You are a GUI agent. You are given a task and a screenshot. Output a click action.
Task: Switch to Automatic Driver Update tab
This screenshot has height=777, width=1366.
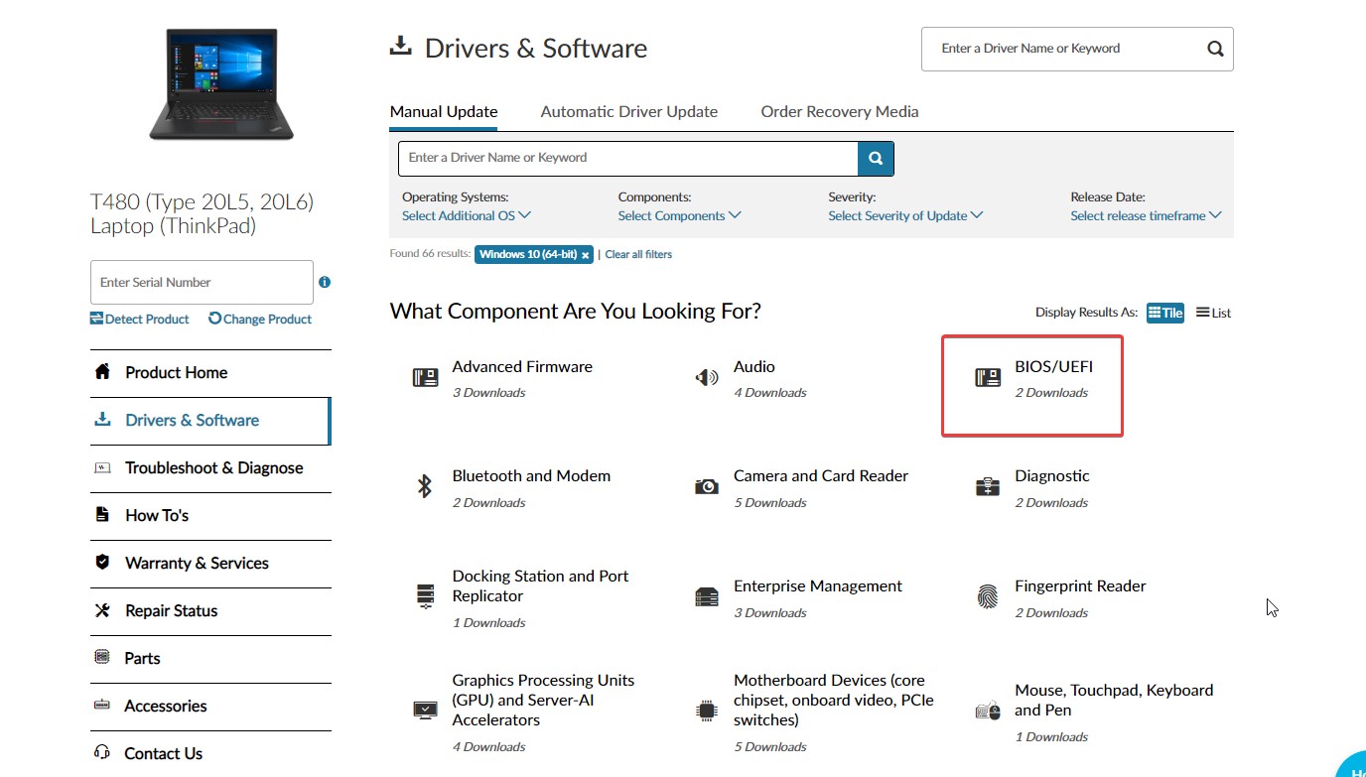pos(628,112)
